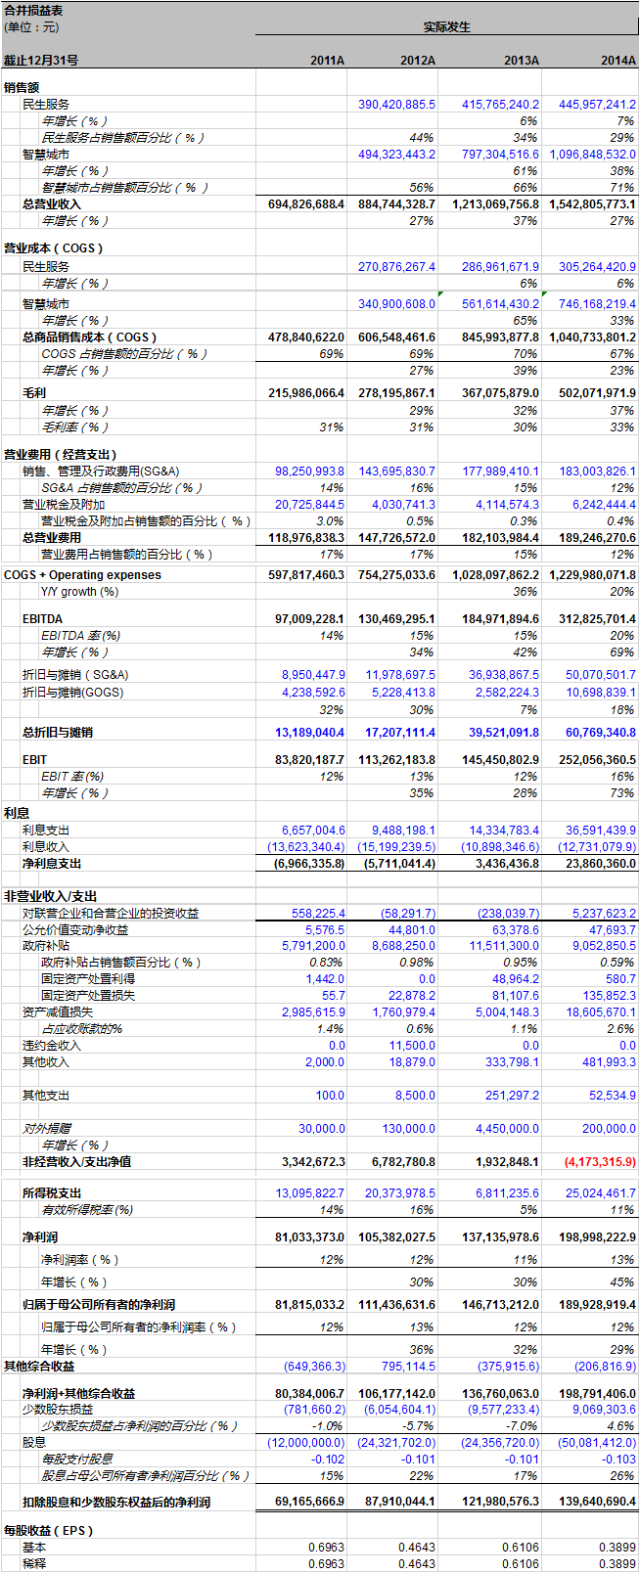The height and width of the screenshot is (1573, 640).
Task: Click the 总折旧与摊销 row label
Action: [58, 732]
